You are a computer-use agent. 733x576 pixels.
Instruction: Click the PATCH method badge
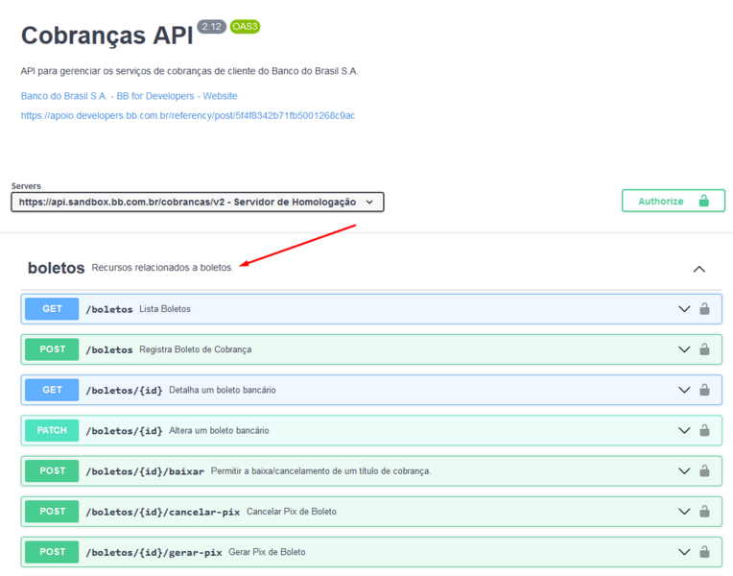point(52,430)
